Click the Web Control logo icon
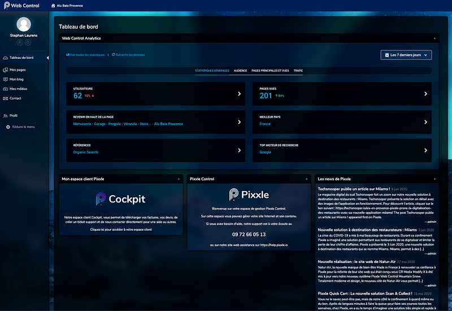The image size is (452, 311). point(7,5)
